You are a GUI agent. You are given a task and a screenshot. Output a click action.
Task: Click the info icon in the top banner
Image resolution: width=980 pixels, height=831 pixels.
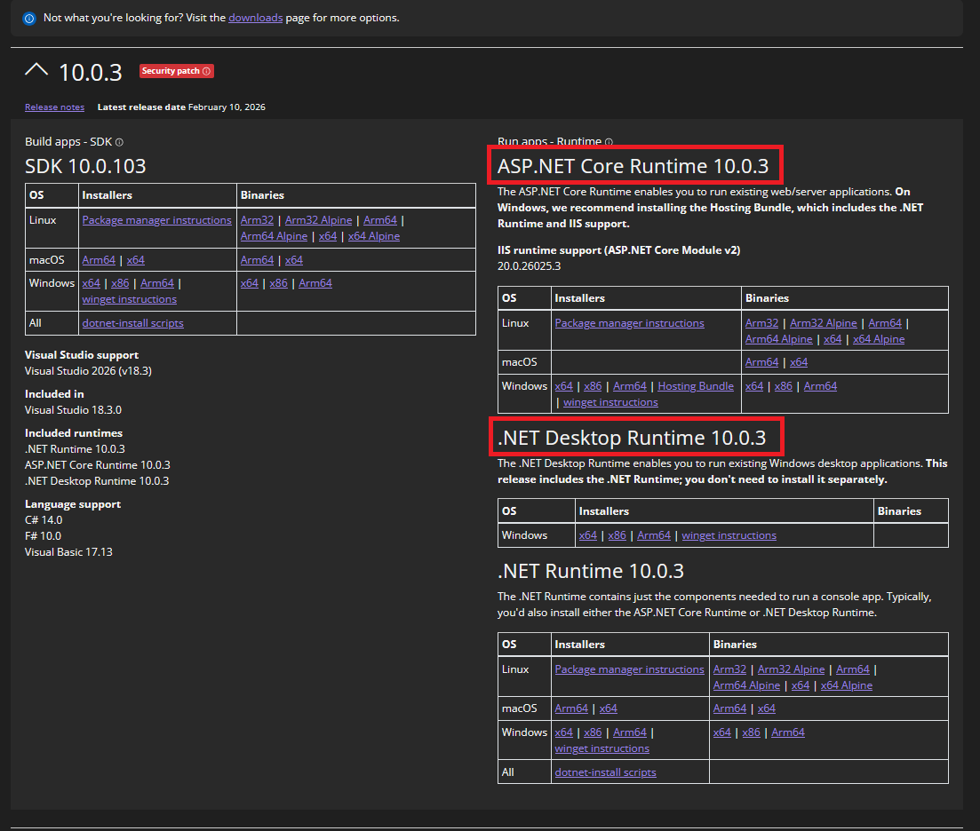(x=29, y=18)
